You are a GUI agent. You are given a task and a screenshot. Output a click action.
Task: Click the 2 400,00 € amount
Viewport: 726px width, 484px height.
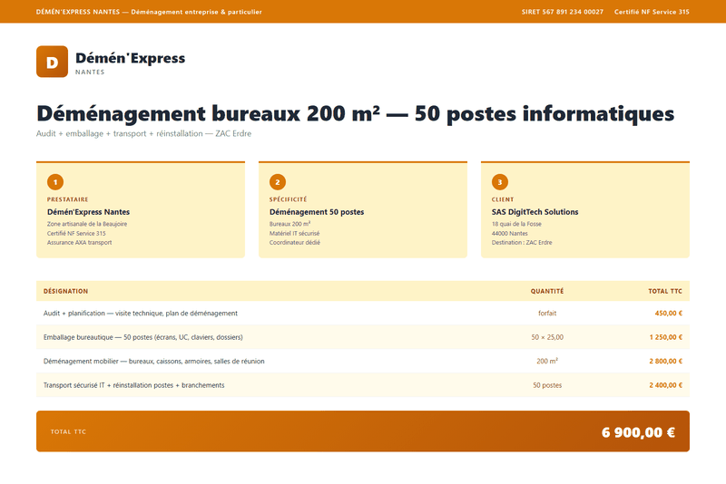tap(665, 385)
